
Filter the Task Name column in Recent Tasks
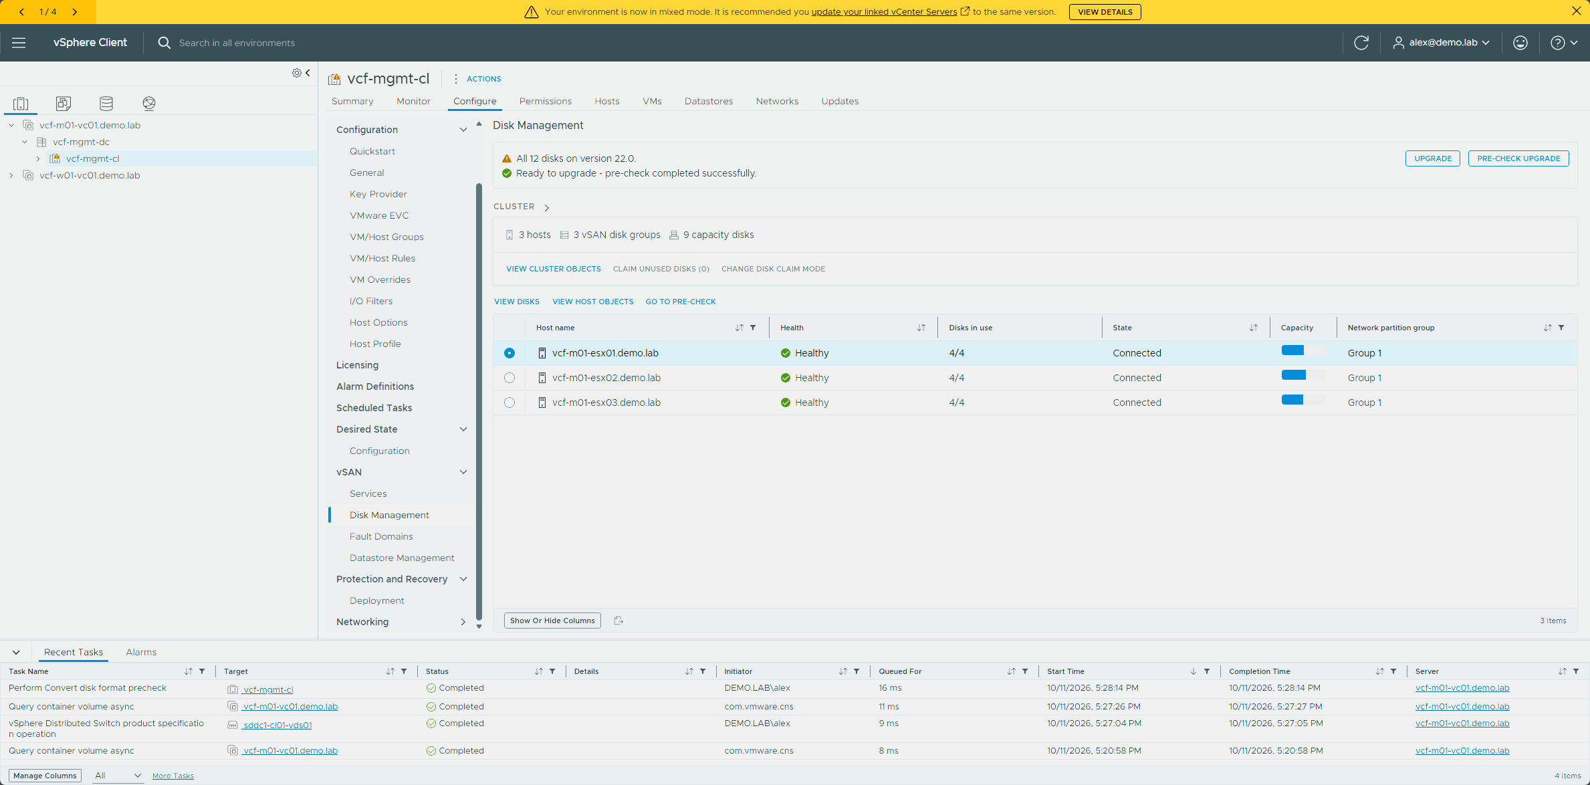click(x=202, y=671)
